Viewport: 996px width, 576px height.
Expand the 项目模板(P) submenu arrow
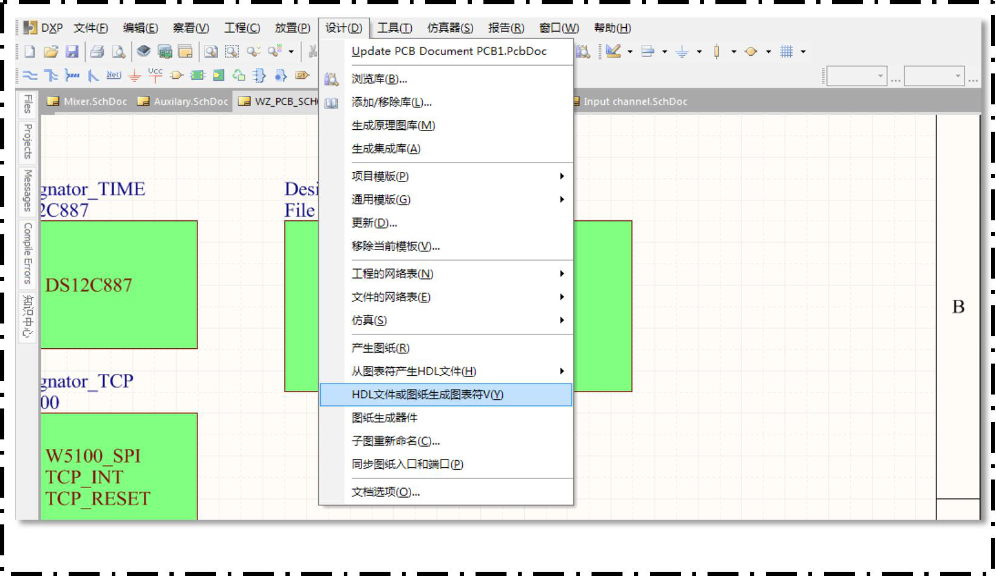(562, 177)
